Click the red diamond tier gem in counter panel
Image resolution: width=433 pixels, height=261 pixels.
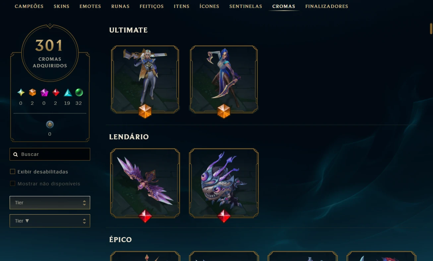(x=56, y=93)
